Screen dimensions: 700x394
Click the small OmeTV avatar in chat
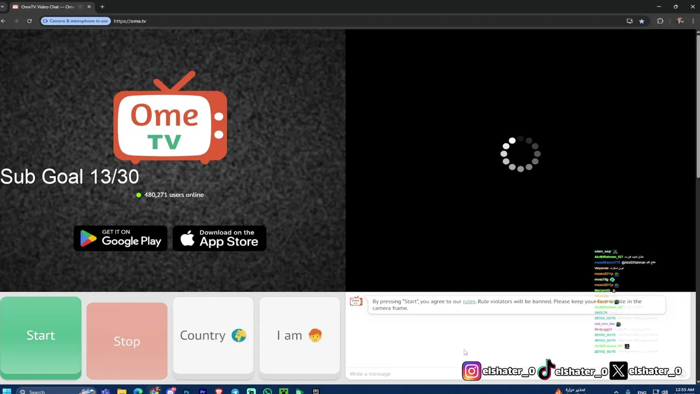(x=356, y=302)
